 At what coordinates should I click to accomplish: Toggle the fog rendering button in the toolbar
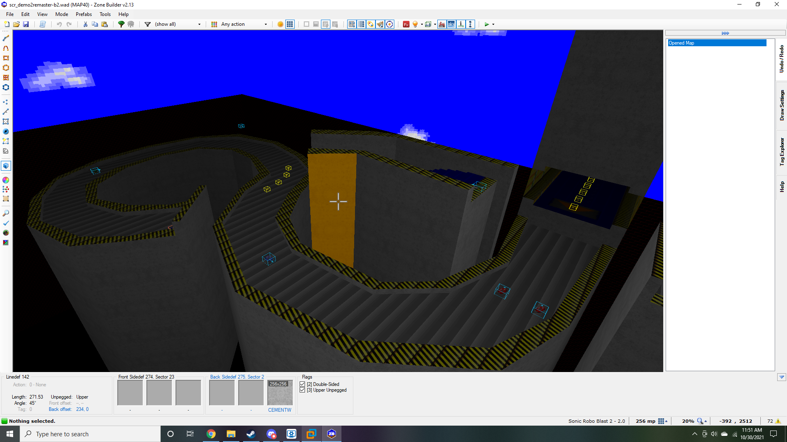point(441,24)
